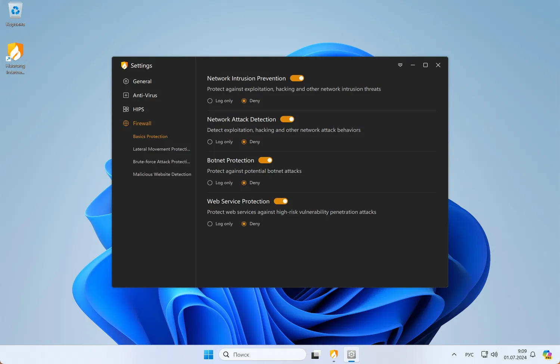Image resolution: width=560 pixels, height=364 pixels.
Task: Open the Recycle Bin desktop icon
Action: click(x=15, y=14)
